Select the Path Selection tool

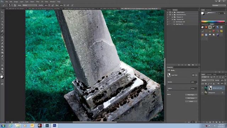2,62
